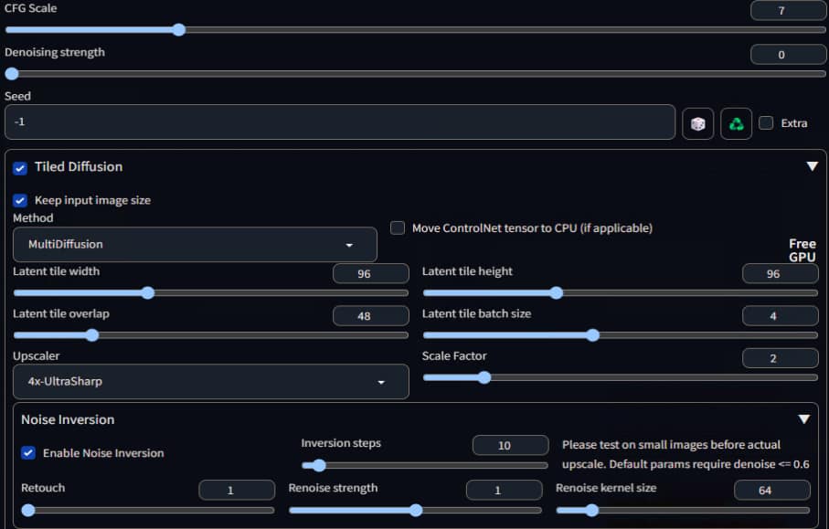Click the Seed input field
Image resolution: width=829 pixels, height=529 pixels.
coord(339,122)
